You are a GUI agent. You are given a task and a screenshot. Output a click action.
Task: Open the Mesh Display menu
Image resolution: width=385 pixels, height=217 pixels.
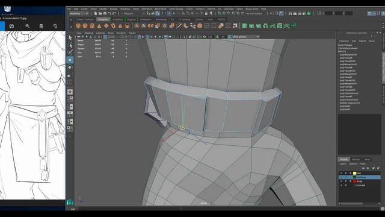(x=176, y=9)
